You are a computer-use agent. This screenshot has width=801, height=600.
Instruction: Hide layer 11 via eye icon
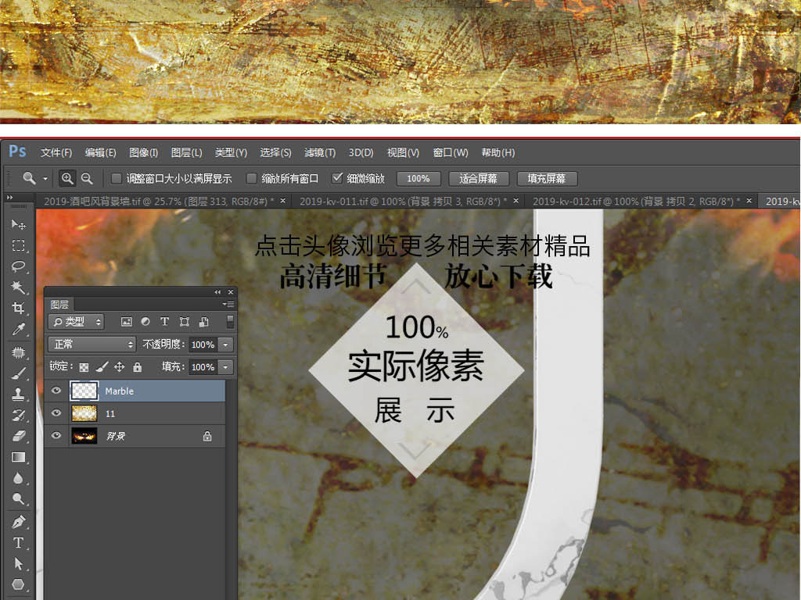56,413
